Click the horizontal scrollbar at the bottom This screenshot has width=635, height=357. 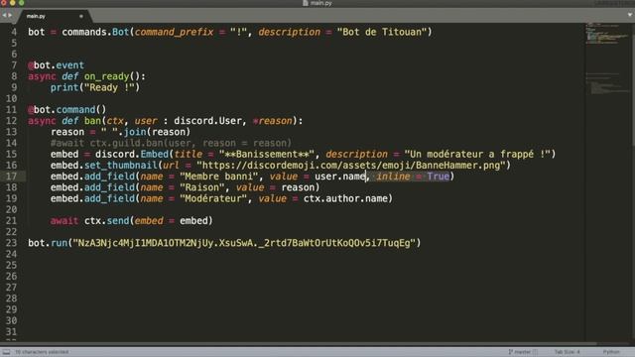coord(300,344)
